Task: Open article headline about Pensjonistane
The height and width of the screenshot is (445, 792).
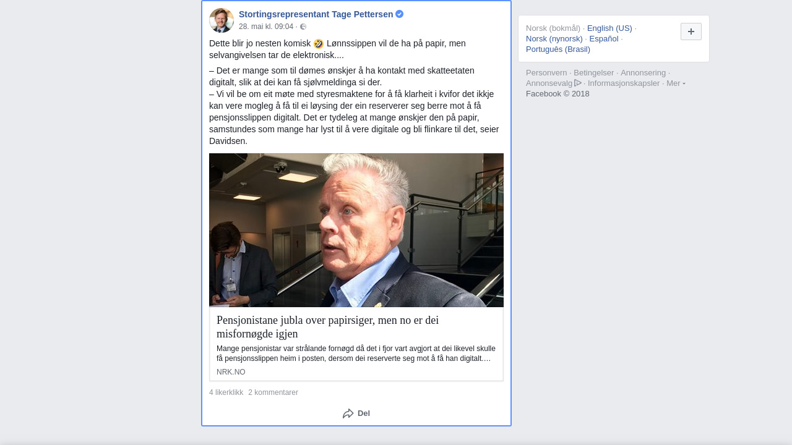Action: pos(328,327)
